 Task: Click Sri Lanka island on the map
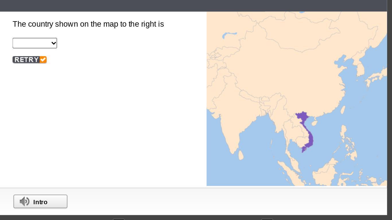click(x=241, y=155)
